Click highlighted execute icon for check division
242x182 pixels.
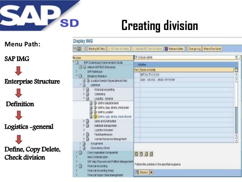coord(95,116)
